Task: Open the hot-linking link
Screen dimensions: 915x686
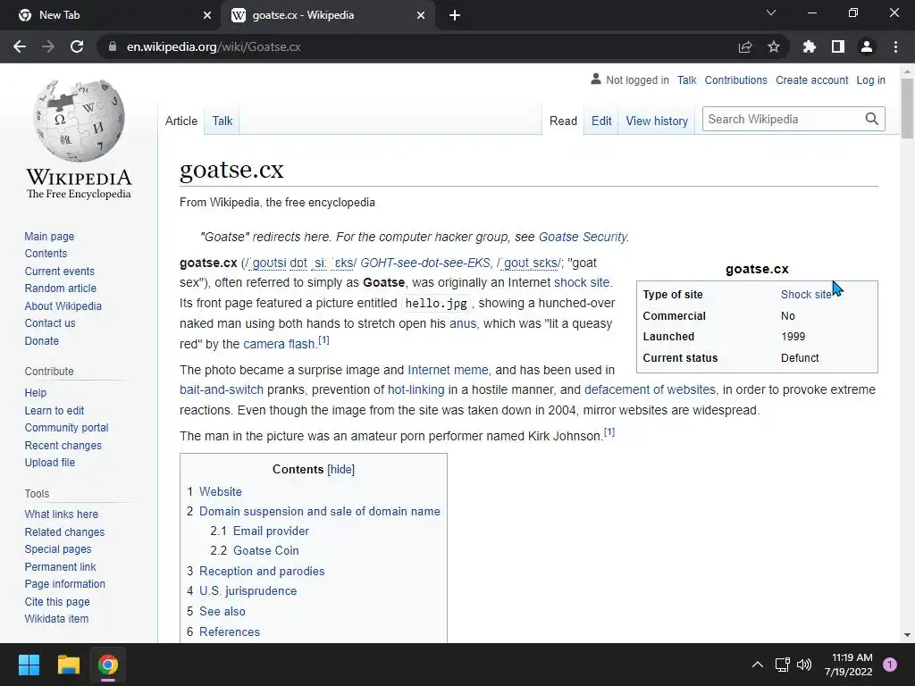Action: coord(416,389)
